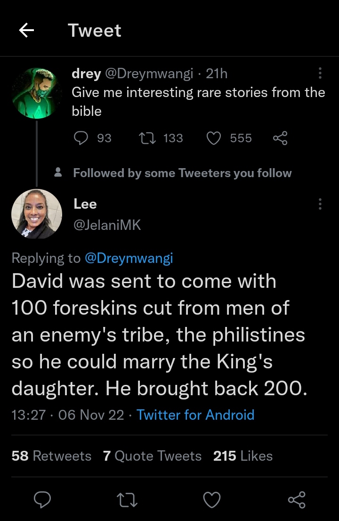Reply to drey's tweet via comment icon

coord(81,138)
